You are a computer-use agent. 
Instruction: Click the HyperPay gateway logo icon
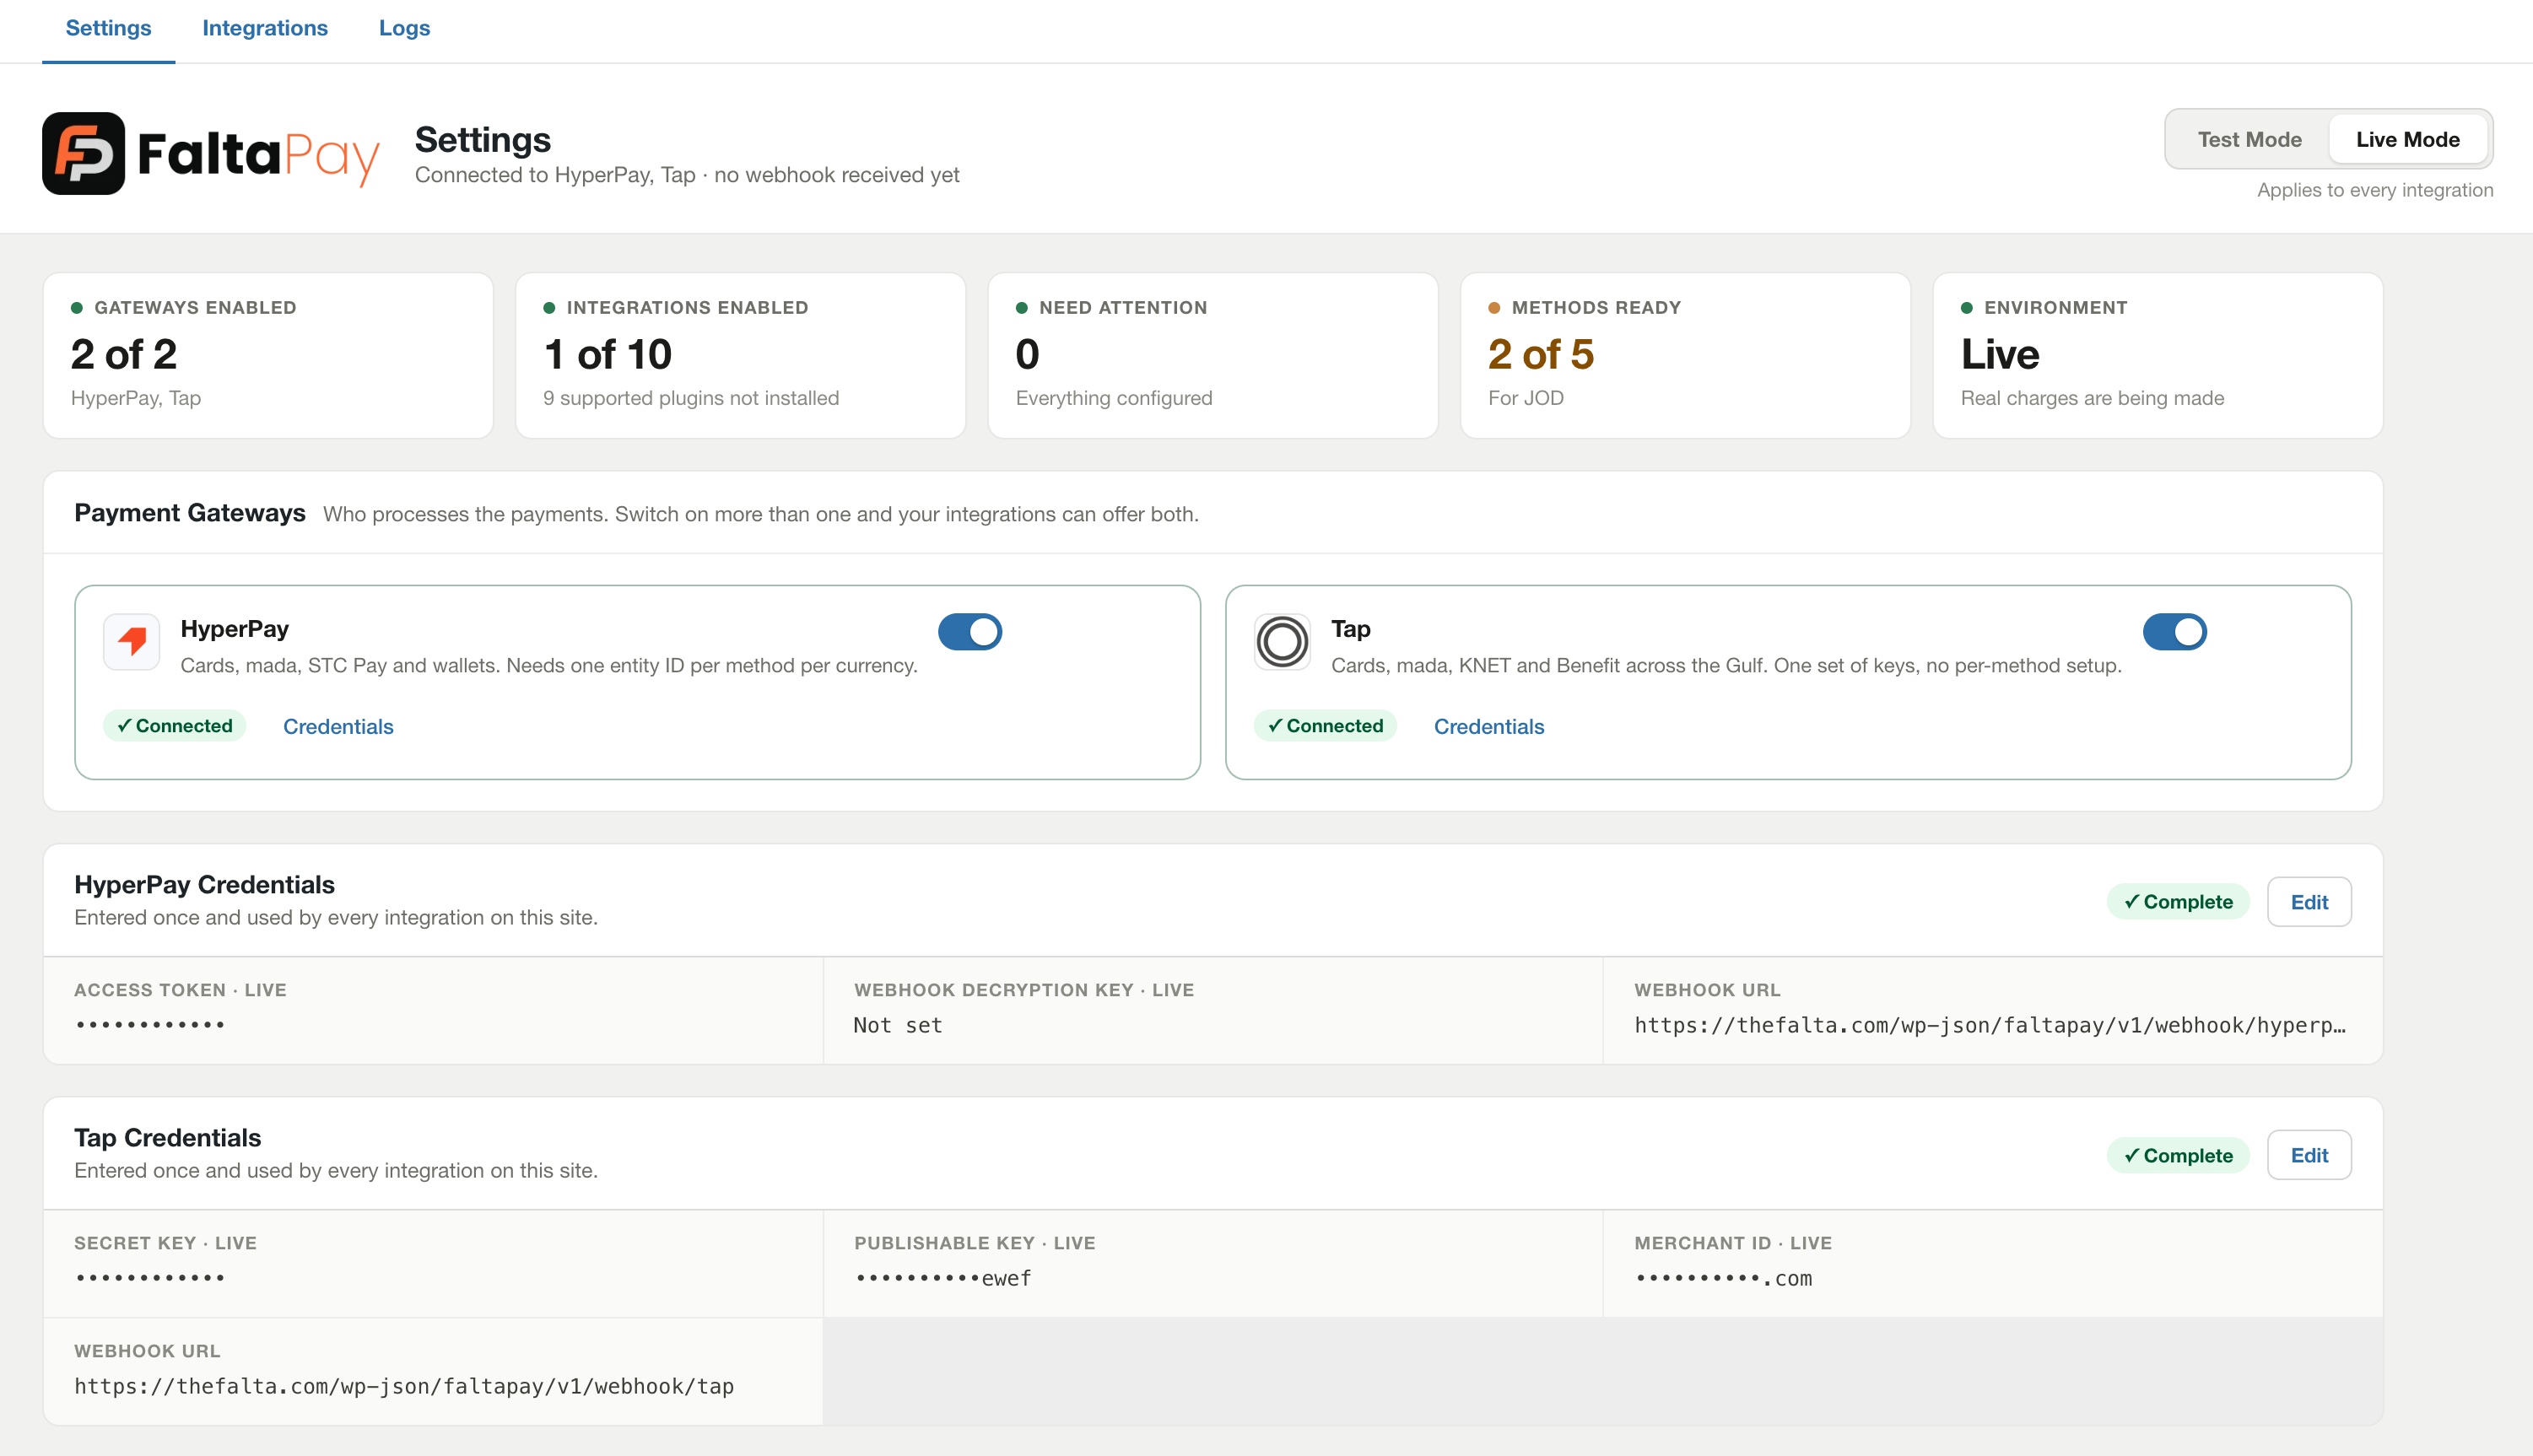tap(132, 641)
